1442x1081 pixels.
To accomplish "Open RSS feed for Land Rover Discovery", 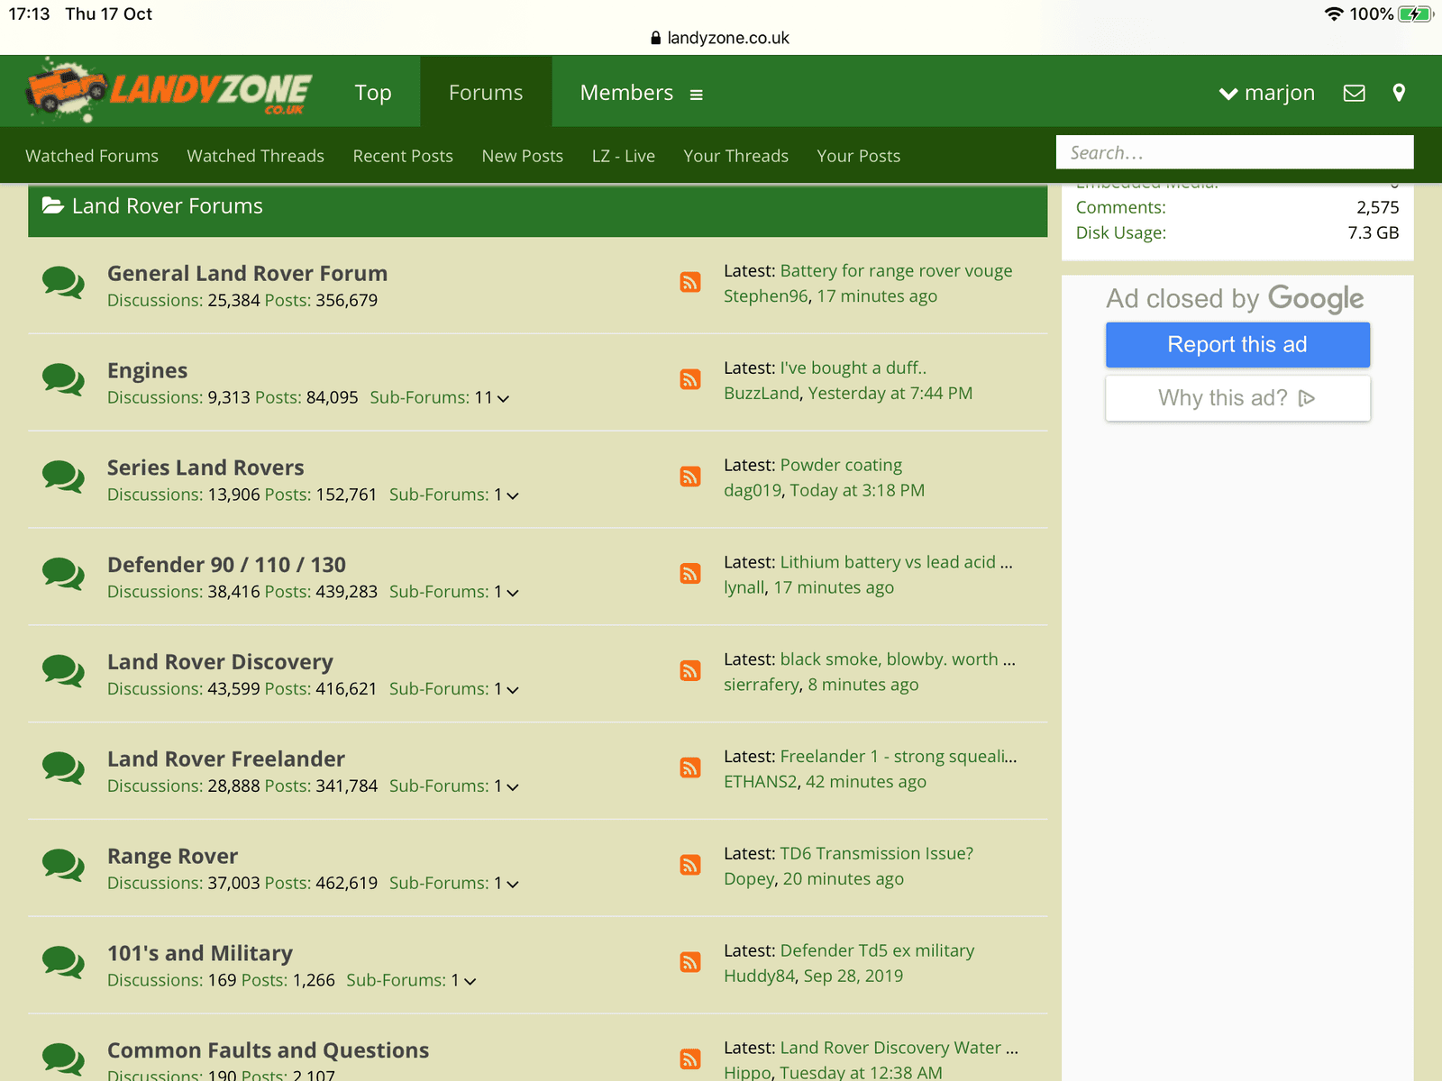I will coord(690,671).
